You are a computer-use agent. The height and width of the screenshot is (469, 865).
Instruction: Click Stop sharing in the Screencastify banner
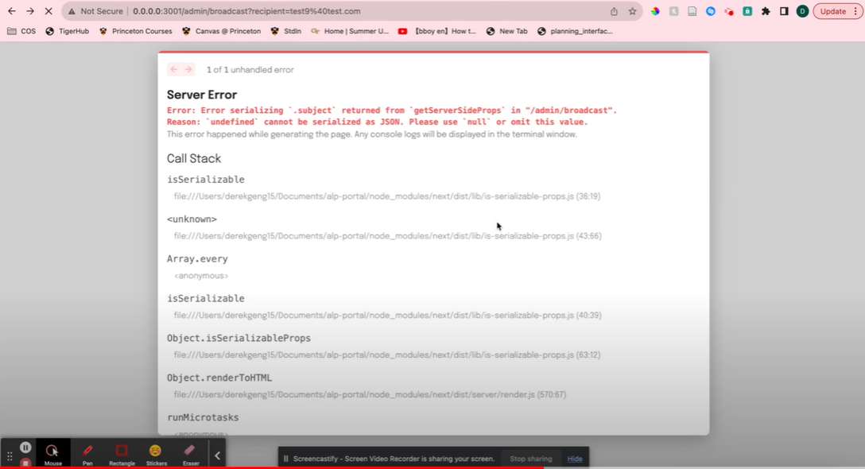tap(530, 459)
